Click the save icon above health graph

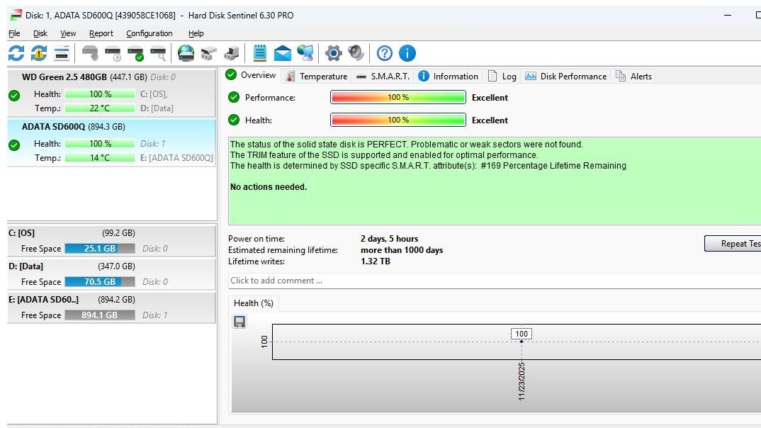[x=239, y=322]
